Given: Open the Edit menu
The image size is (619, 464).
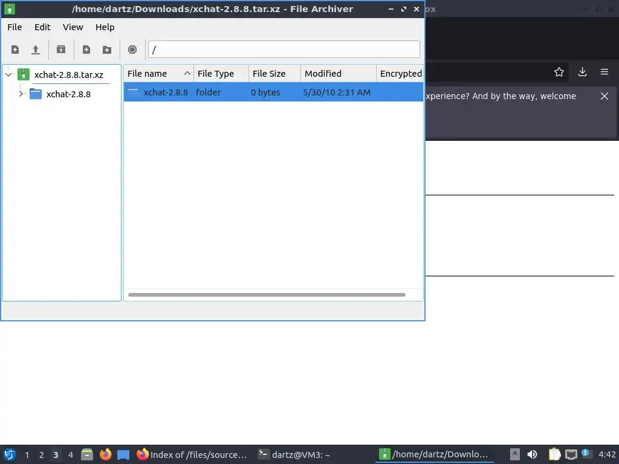Looking at the screenshot, I should click(x=42, y=27).
